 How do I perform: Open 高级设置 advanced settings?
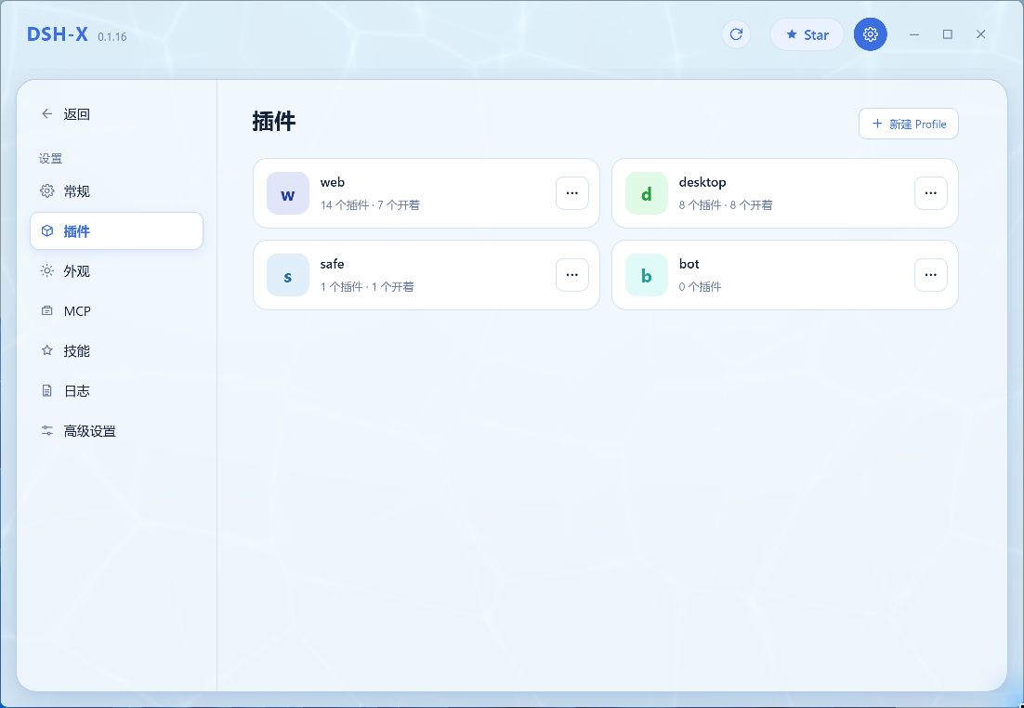117,431
